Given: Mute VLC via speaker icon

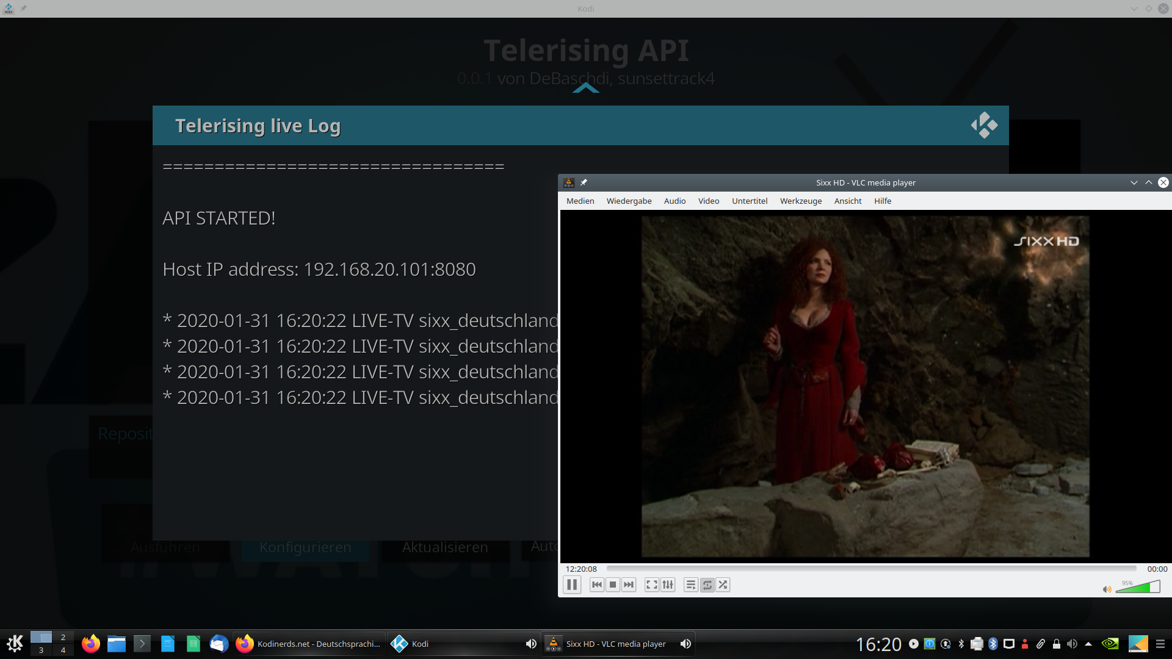Looking at the screenshot, I should click(1107, 589).
